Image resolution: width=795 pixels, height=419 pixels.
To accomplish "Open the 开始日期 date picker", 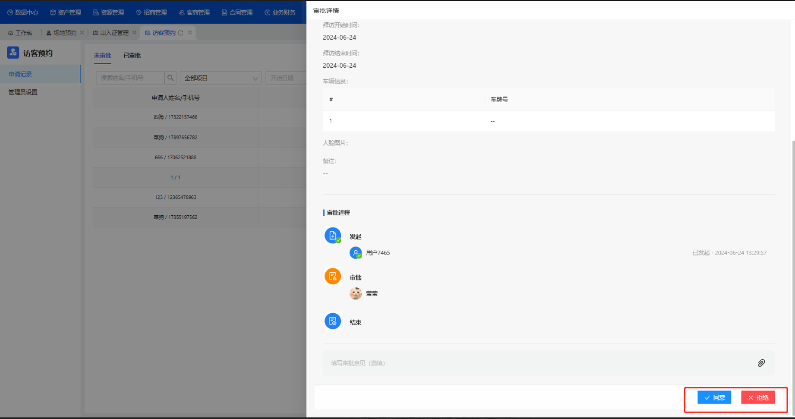I will point(286,78).
